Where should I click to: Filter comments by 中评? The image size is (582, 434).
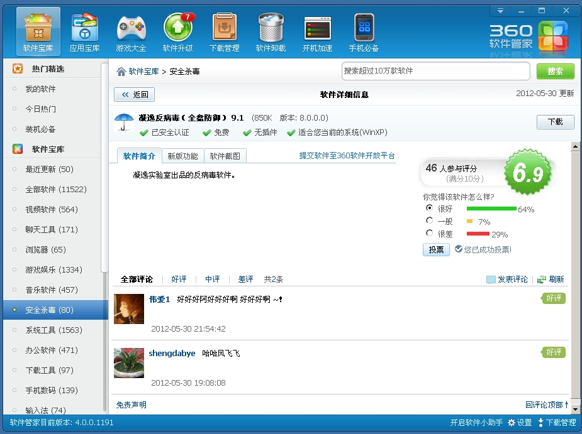tap(212, 279)
